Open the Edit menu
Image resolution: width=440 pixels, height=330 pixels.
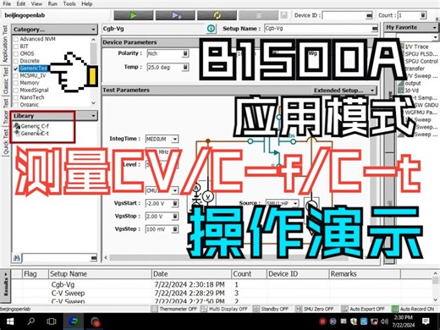click(21, 3)
